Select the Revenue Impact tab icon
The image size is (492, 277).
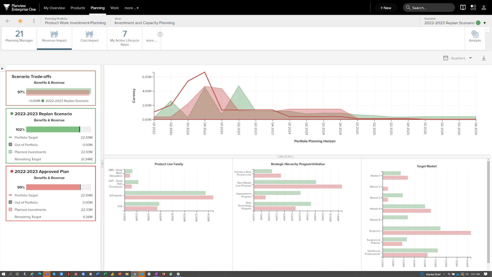point(54,33)
